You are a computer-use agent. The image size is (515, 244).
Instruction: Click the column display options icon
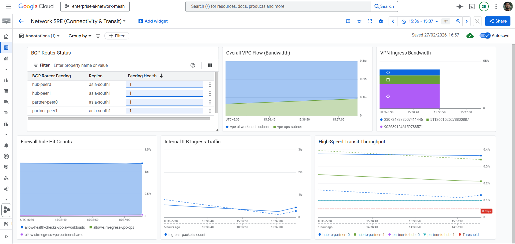210,65
